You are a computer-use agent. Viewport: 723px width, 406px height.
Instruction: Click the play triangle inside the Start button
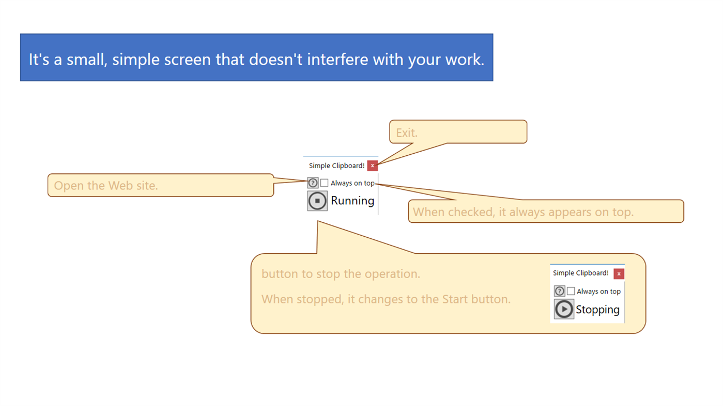[563, 309]
